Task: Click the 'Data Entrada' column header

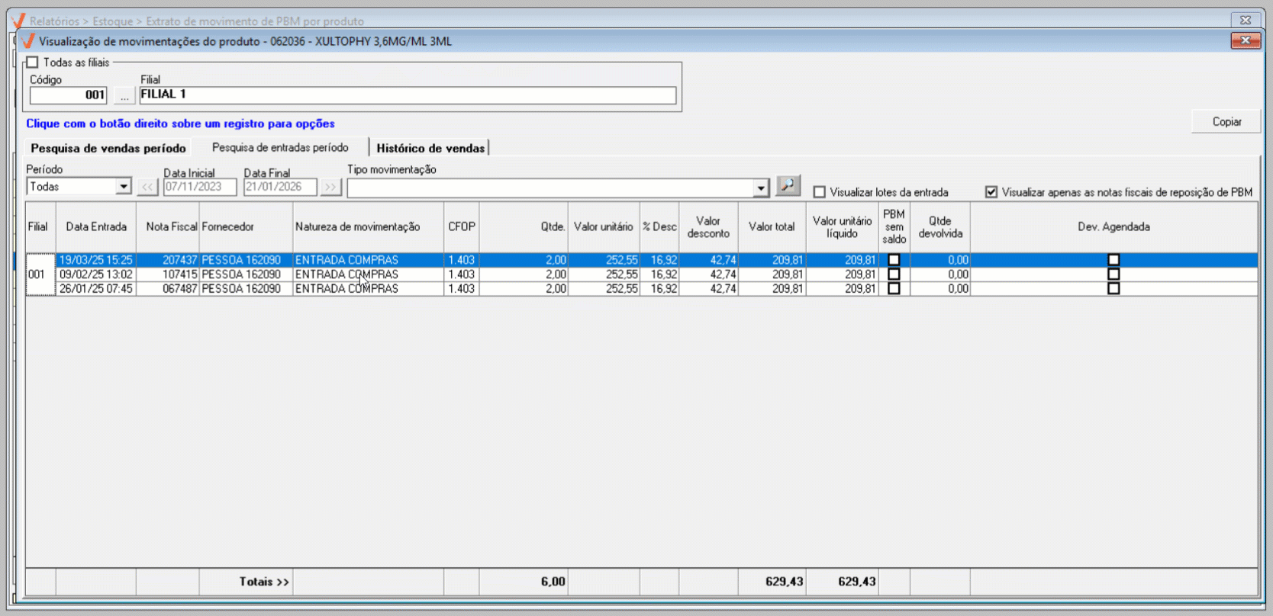Action: (96, 226)
